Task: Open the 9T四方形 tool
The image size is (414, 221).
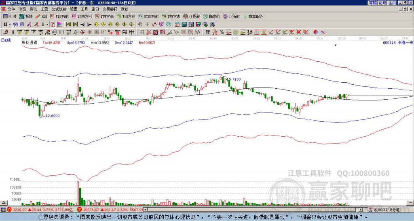Action: click(x=148, y=16)
